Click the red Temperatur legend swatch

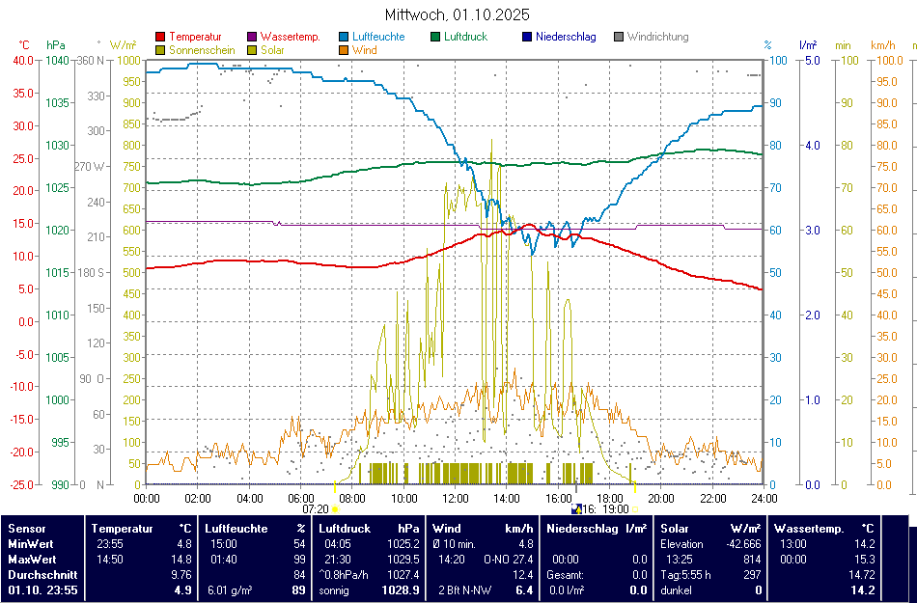[x=160, y=38]
